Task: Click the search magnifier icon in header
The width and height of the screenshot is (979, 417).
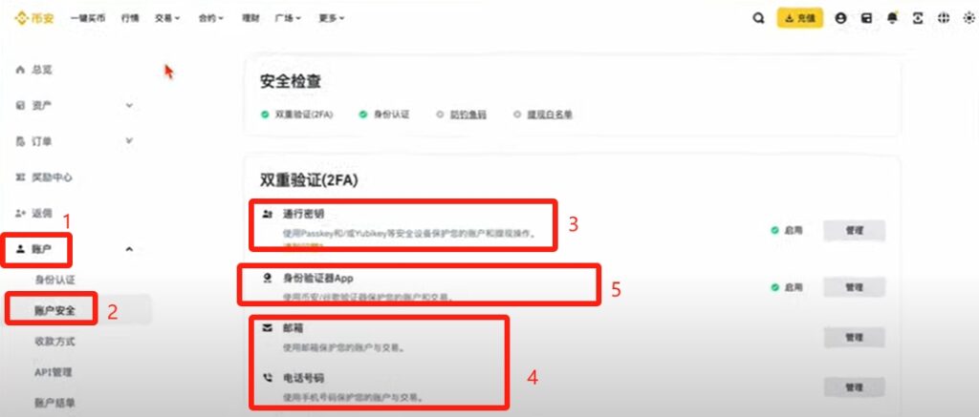Action: tap(758, 19)
